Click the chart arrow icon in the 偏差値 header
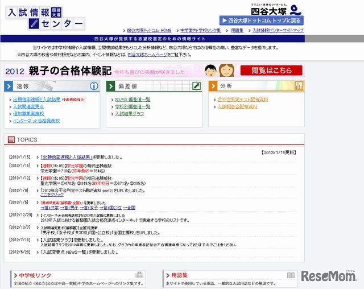 [x=196, y=86]
